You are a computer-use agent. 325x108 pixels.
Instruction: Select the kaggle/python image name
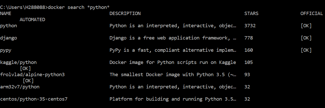click(18, 62)
